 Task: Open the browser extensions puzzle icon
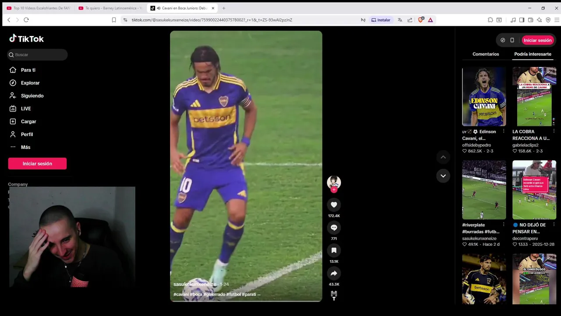click(490, 20)
